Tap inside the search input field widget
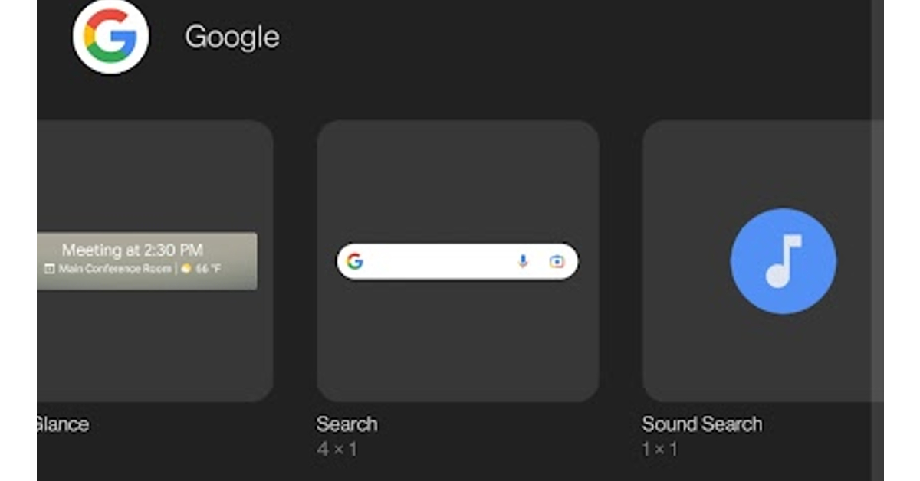This screenshot has height=481, width=920. [x=445, y=261]
